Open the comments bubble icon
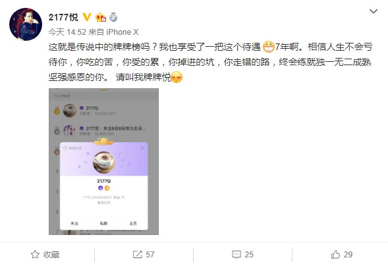The height and width of the screenshot is (264, 388). click(x=236, y=254)
